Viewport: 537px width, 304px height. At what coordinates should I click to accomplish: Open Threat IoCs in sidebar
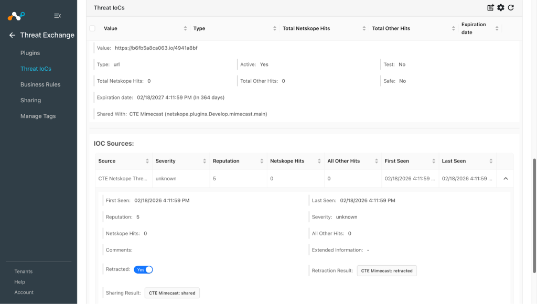click(x=36, y=69)
